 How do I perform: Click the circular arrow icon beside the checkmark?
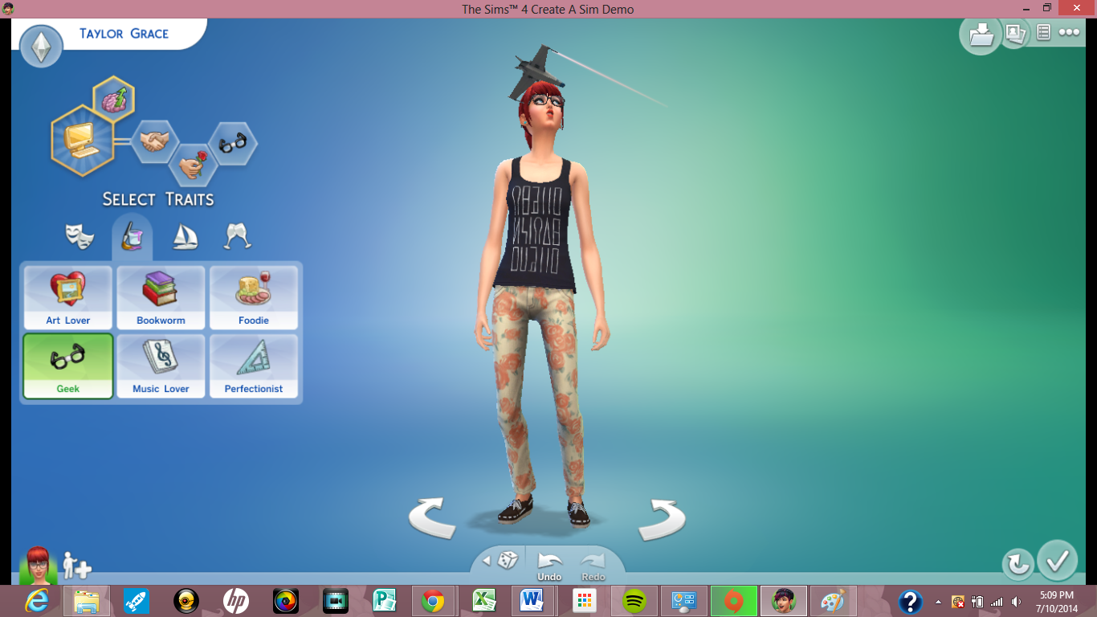(1018, 564)
